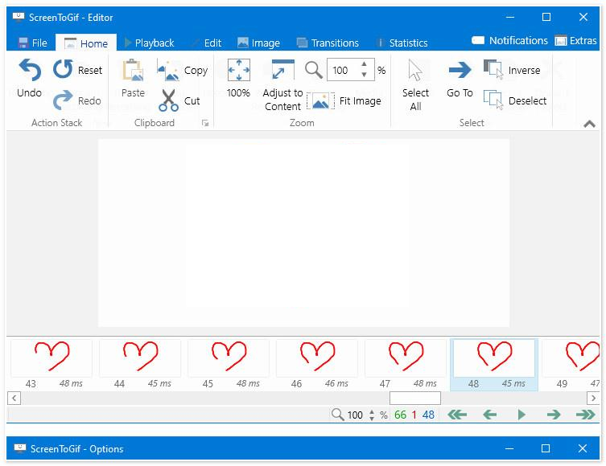Viewport: 606px width, 466px height.
Task: Minimize the ScreenToGif Options window
Action: (x=509, y=448)
